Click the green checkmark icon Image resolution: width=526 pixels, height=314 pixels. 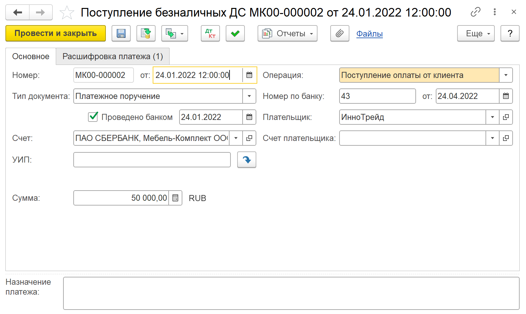pyautogui.click(x=235, y=33)
